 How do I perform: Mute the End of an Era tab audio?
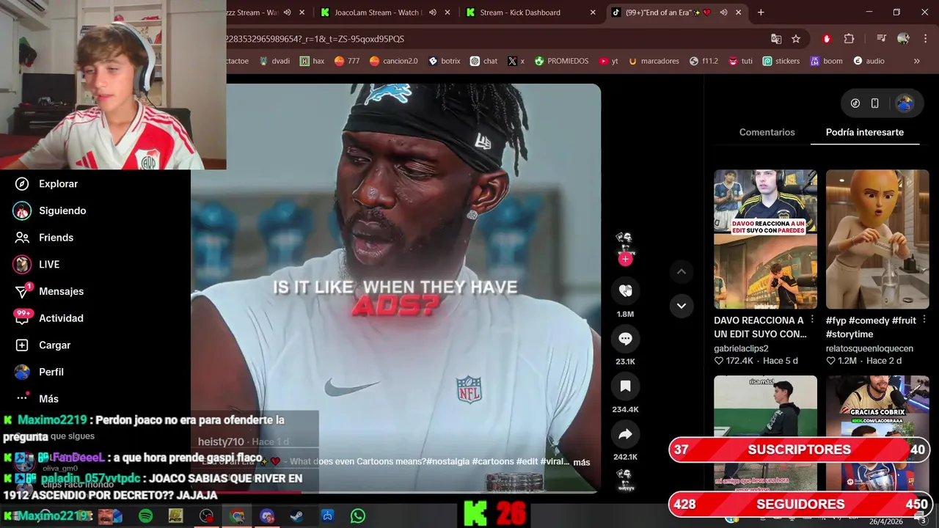coord(723,12)
